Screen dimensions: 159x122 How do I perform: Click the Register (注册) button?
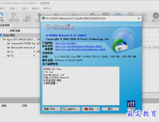(71, 109)
